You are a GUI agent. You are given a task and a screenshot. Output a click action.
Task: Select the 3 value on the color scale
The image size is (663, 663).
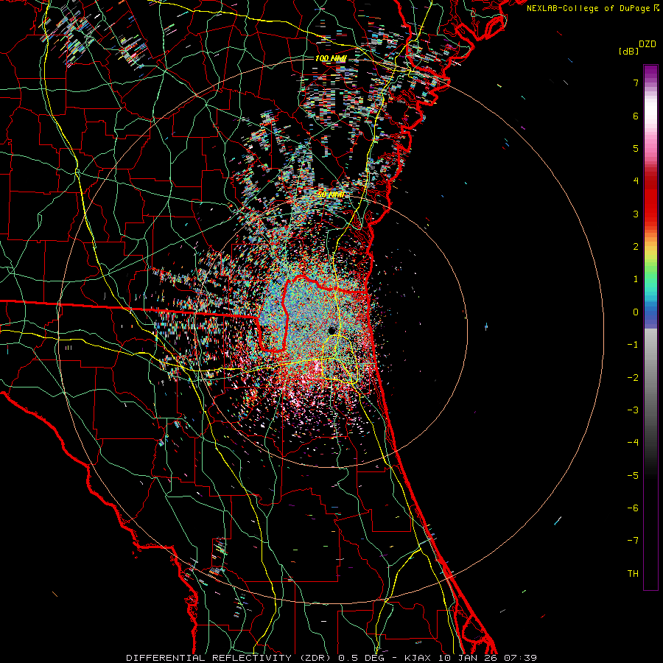[636, 214]
